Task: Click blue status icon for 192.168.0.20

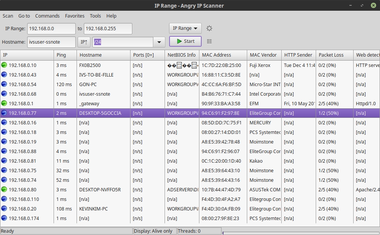Action: [x=4, y=209]
